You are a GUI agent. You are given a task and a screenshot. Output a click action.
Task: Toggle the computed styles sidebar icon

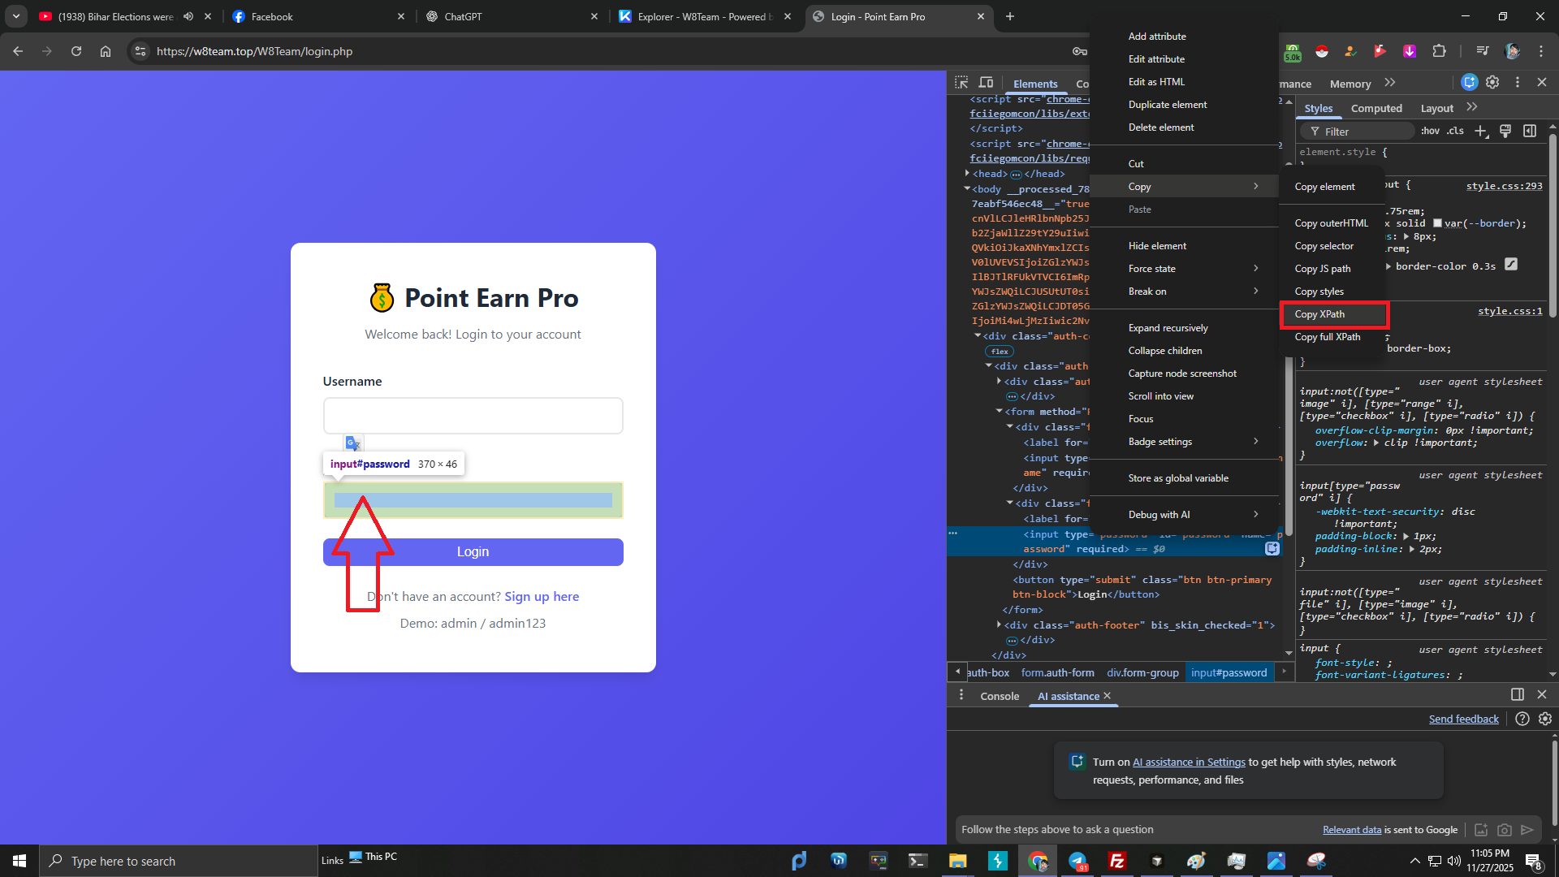(1530, 132)
